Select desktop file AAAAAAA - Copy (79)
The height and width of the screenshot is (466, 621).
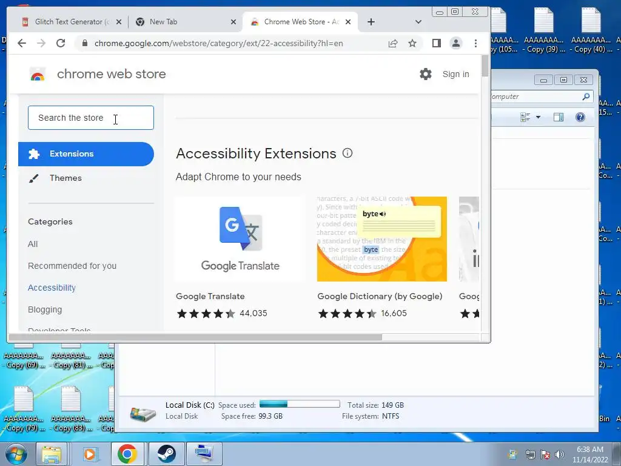(24, 410)
